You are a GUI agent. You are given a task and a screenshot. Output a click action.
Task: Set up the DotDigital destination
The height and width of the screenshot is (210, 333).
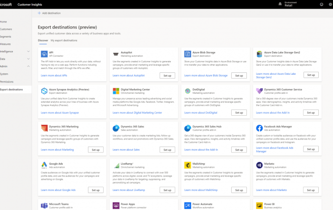(239, 113)
